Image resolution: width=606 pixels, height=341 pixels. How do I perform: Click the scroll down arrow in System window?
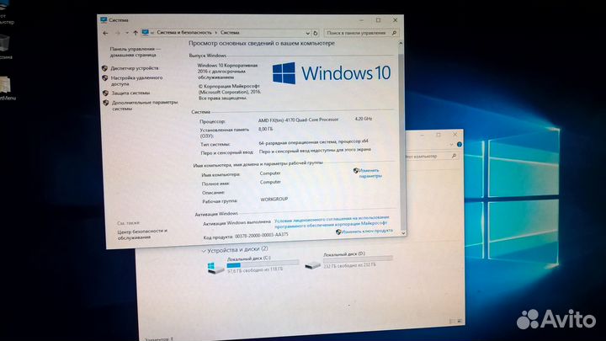tap(403, 233)
